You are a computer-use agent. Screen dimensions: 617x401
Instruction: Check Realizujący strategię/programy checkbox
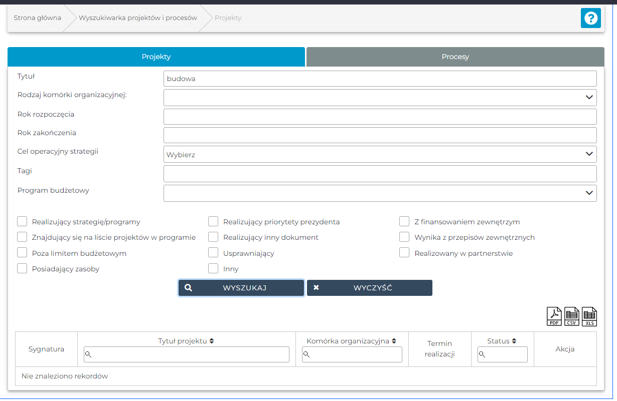coord(22,222)
